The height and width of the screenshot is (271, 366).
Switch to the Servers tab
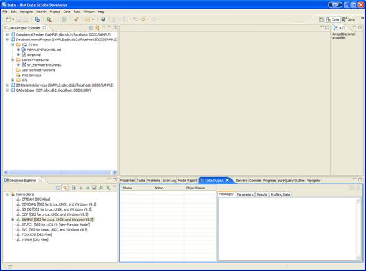click(241, 181)
